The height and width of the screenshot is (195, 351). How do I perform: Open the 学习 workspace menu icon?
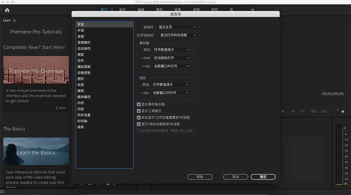[112, 10]
